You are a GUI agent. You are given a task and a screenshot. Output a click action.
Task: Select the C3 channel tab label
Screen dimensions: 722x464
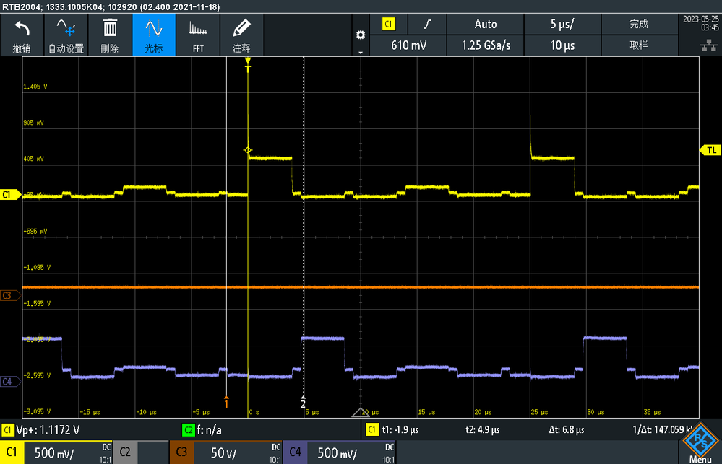181,452
